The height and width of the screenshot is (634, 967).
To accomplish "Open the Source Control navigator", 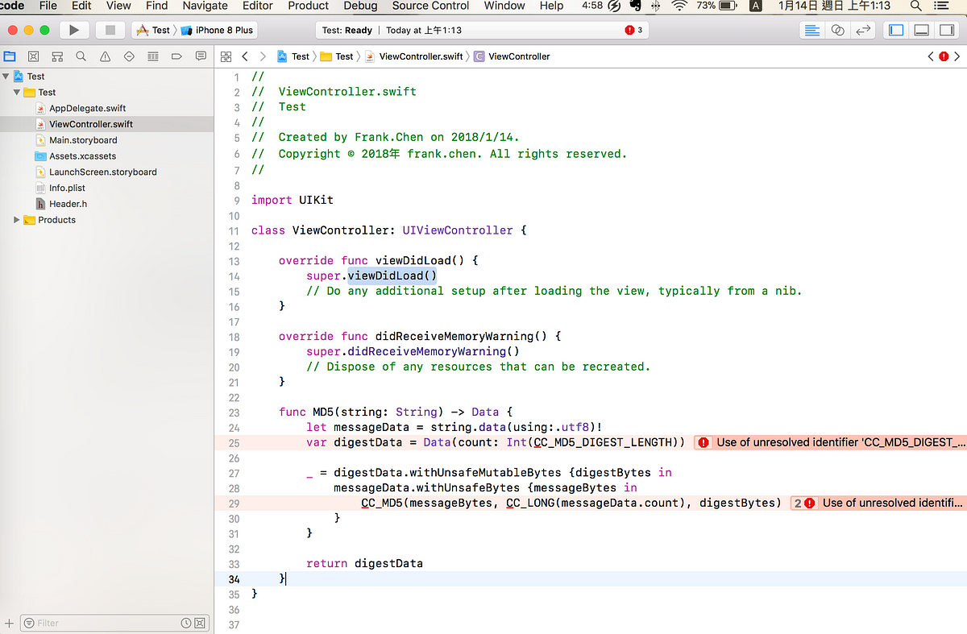I will [33, 56].
